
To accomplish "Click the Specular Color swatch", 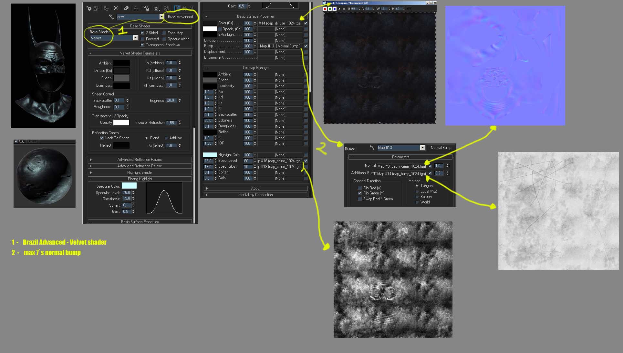I will click(x=129, y=186).
